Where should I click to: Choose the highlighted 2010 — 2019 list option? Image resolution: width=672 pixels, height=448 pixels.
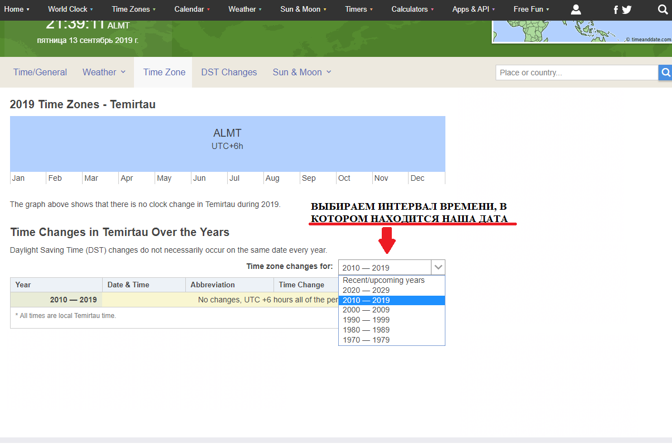[392, 300]
